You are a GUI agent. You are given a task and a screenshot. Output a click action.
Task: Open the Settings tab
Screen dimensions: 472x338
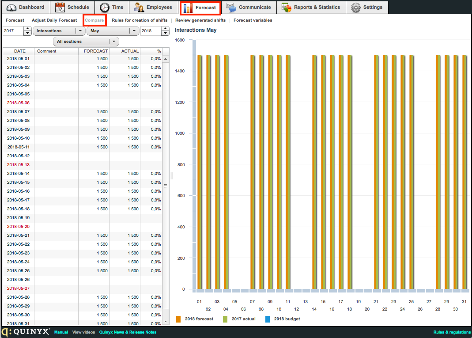pyautogui.click(x=367, y=7)
